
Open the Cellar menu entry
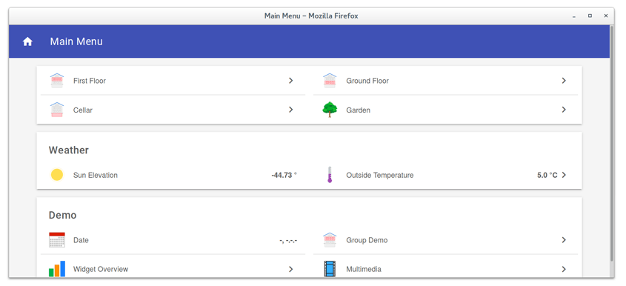(x=173, y=110)
